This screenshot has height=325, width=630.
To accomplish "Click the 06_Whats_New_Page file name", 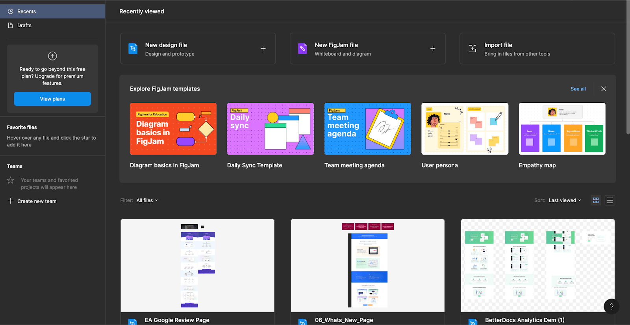I will click(x=344, y=320).
